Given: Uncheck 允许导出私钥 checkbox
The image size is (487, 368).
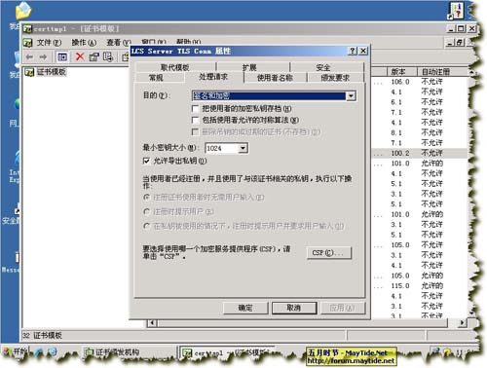Looking at the screenshot, I should (146, 161).
